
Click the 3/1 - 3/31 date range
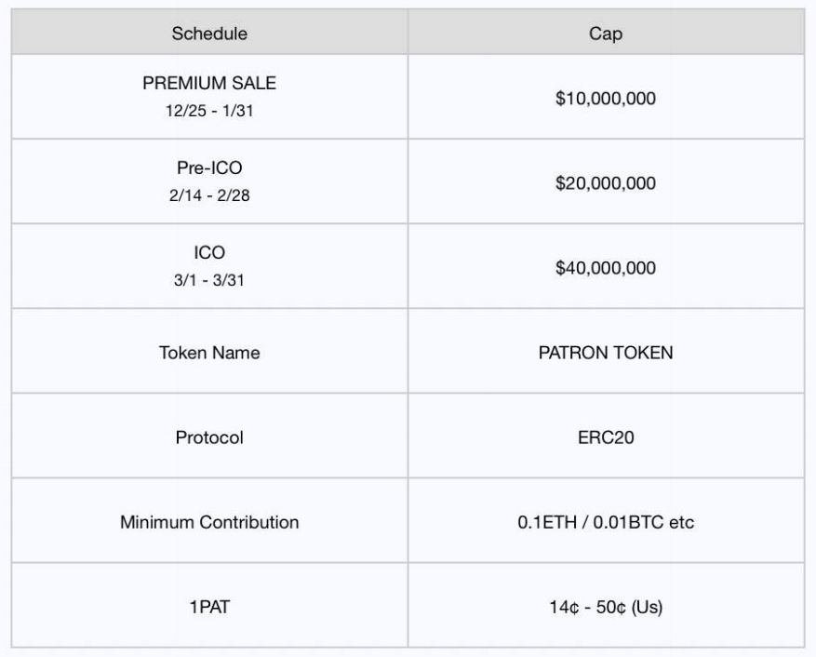[209, 280]
